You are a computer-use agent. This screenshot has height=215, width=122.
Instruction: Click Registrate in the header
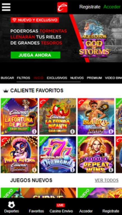(x=90, y=7)
